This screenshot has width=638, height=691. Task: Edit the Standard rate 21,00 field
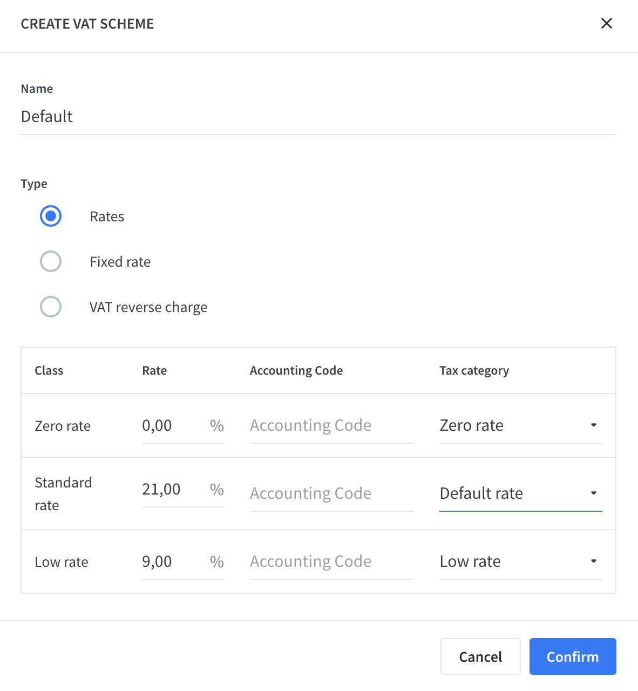pos(173,490)
